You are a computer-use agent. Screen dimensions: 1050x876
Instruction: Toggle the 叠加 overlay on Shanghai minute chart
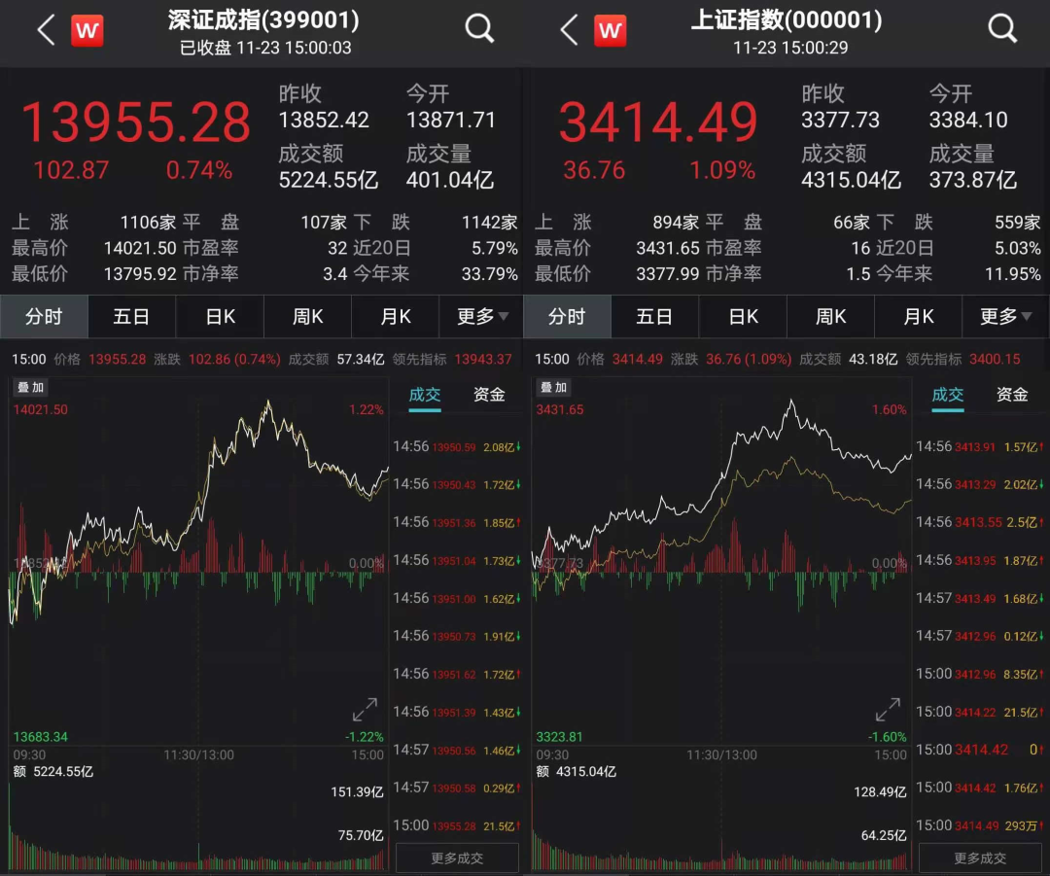[x=552, y=387]
